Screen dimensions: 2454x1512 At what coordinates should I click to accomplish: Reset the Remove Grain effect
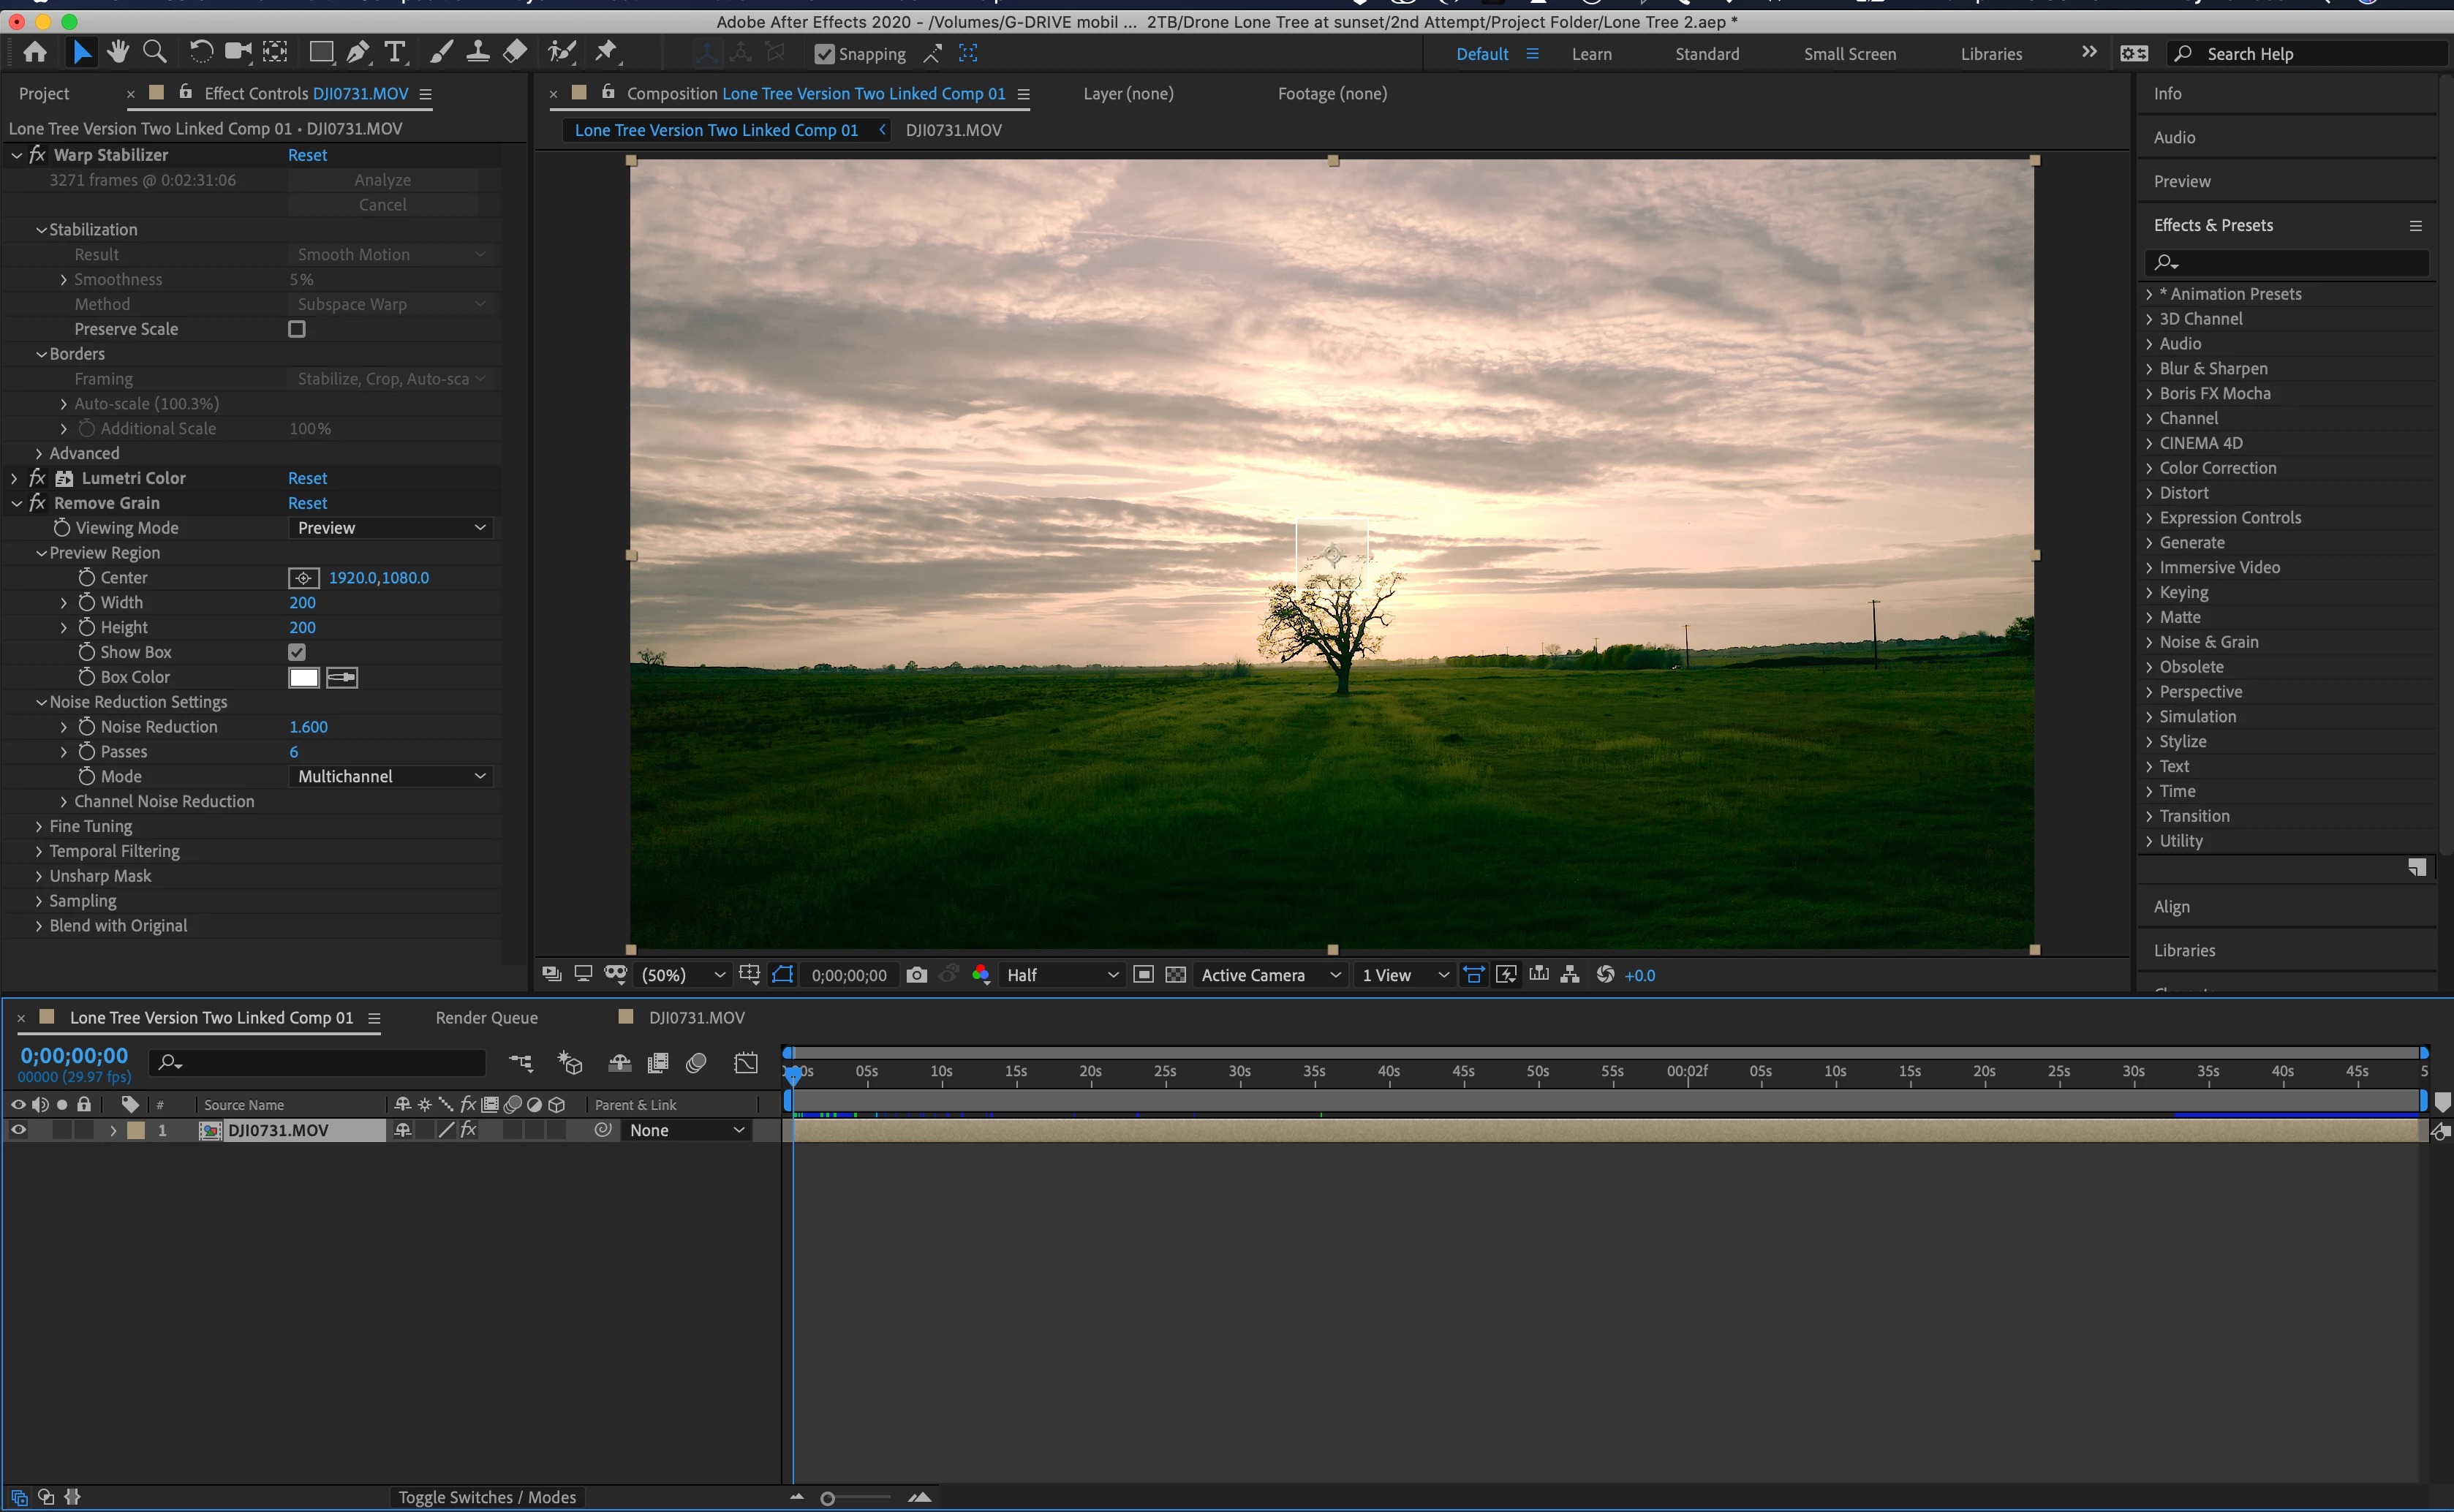click(x=307, y=503)
